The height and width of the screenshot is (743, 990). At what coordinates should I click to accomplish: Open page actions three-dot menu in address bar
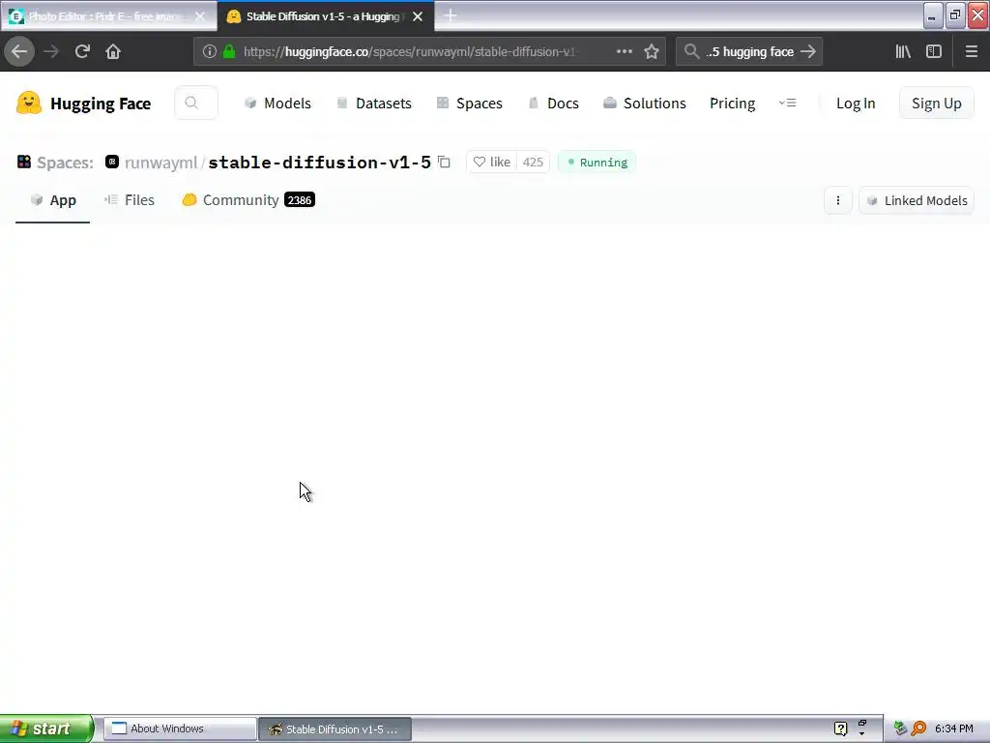click(624, 52)
